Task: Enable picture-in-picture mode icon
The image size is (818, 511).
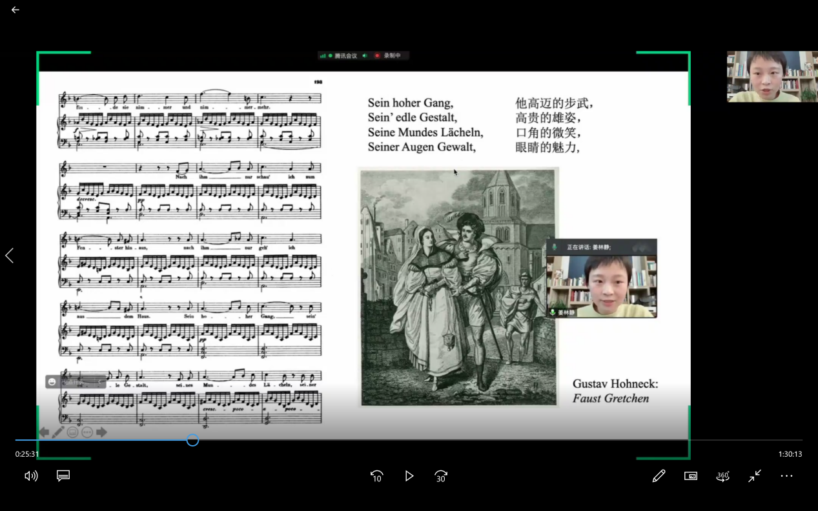Action: pos(691,476)
